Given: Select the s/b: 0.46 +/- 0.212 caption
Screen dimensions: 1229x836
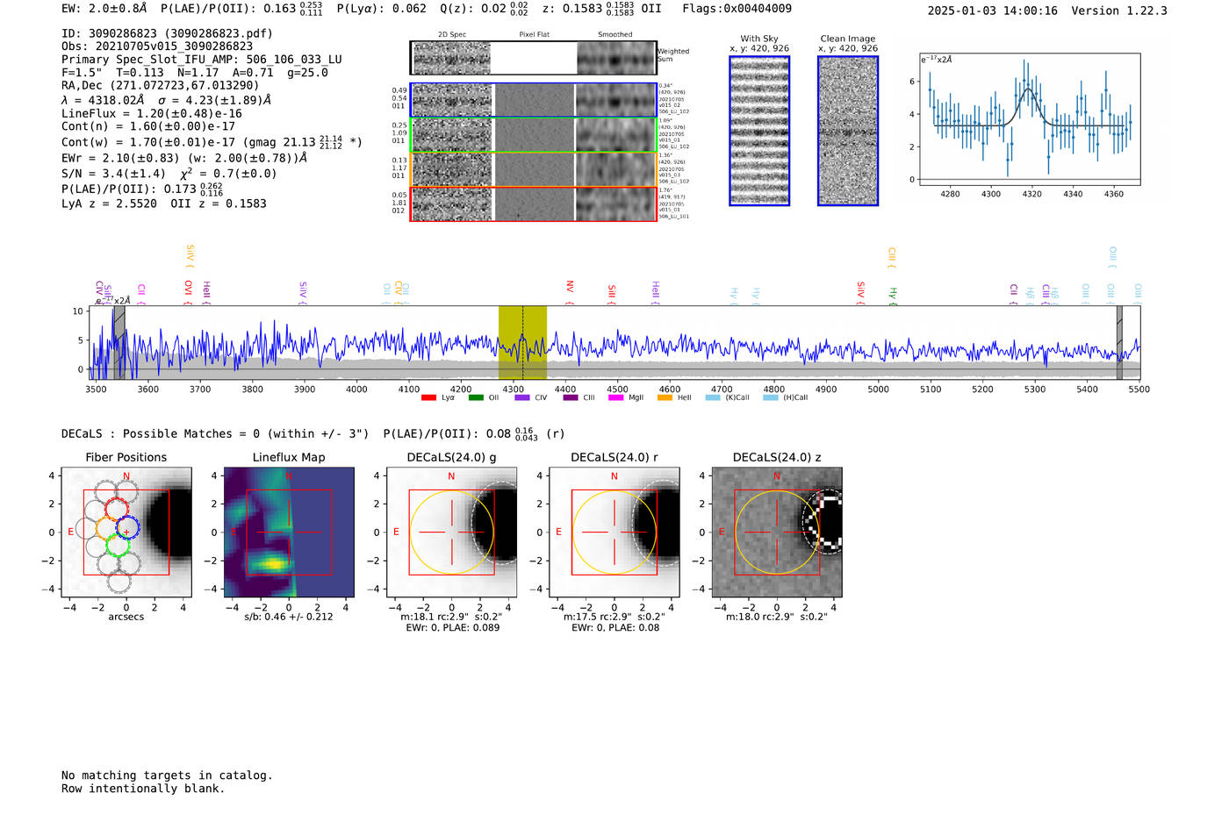Looking at the screenshot, I should (289, 617).
